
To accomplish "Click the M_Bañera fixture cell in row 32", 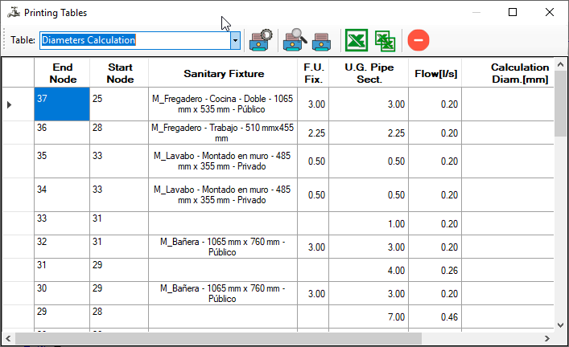I will tap(223, 247).
